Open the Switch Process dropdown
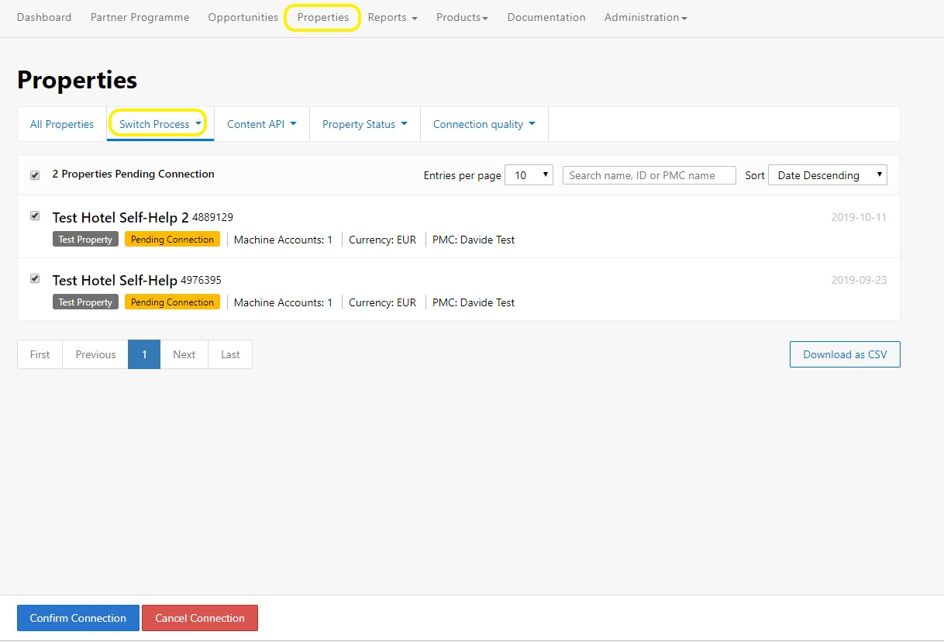Image resolution: width=944 pixels, height=642 pixels. 160,124
